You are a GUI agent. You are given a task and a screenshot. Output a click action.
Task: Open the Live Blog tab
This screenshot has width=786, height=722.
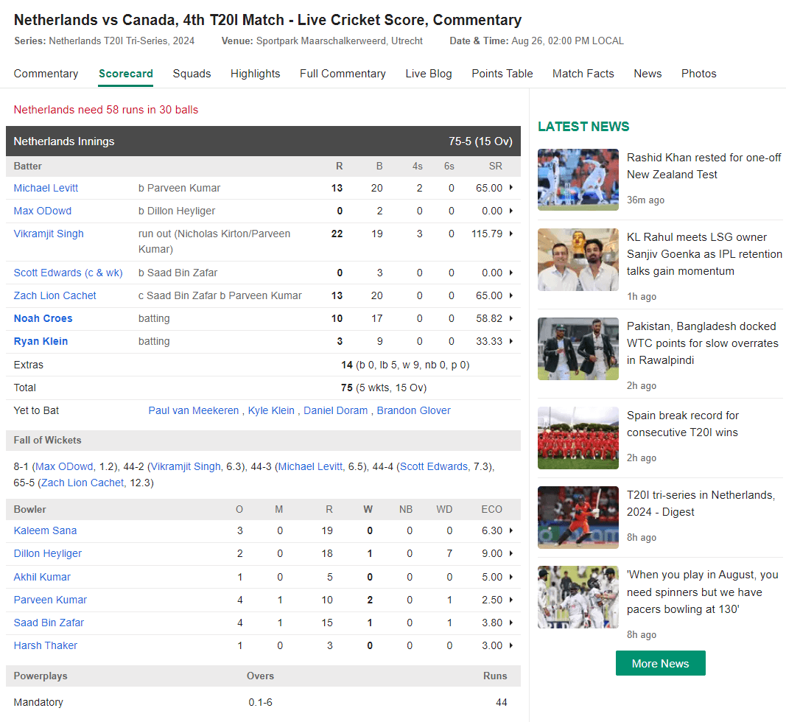pyautogui.click(x=429, y=74)
